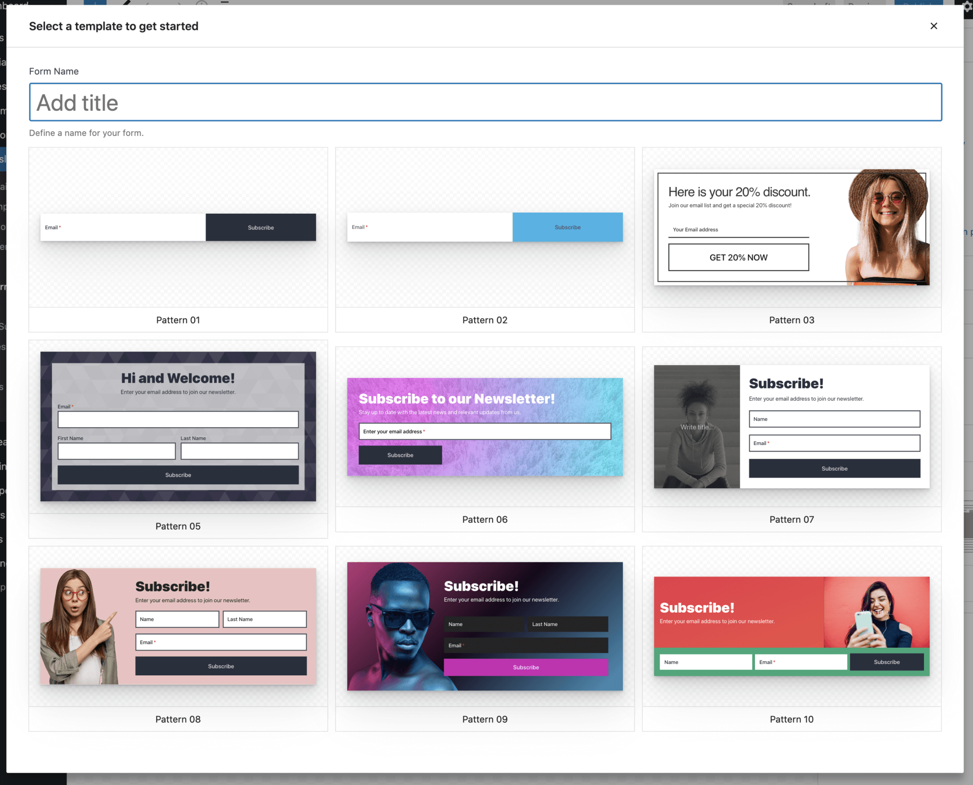Dismiss the template modal with the X
This screenshot has height=785, width=973.
click(934, 26)
